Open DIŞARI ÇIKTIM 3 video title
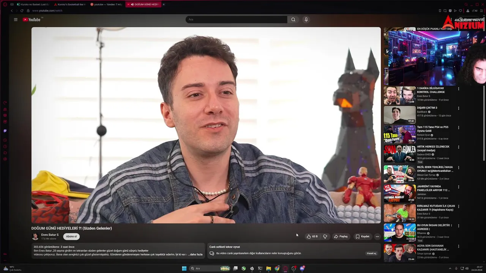The height and width of the screenshot is (273, 486). point(427,108)
